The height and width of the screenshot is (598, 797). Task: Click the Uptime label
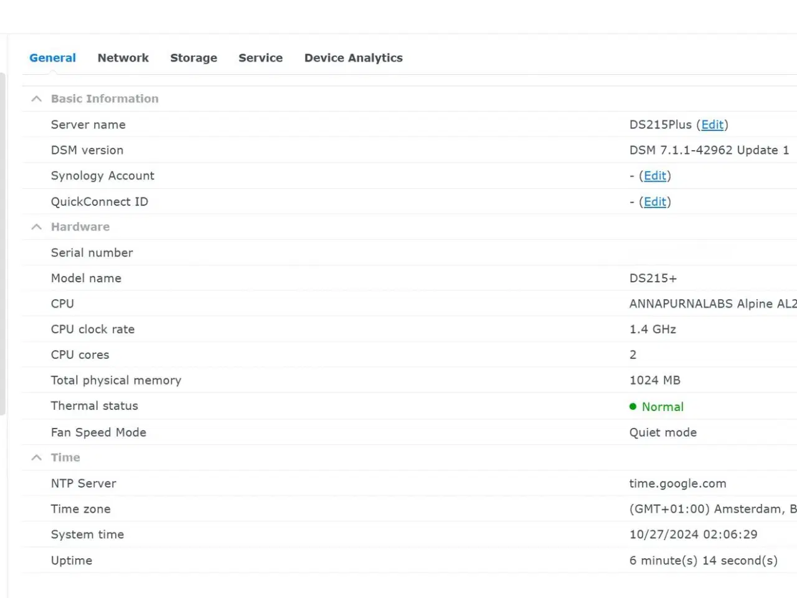pos(72,561)
